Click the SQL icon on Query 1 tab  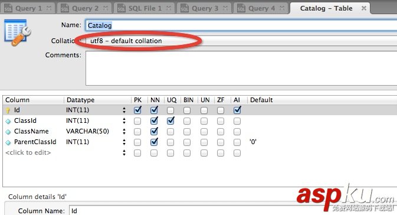coord(8,8)
